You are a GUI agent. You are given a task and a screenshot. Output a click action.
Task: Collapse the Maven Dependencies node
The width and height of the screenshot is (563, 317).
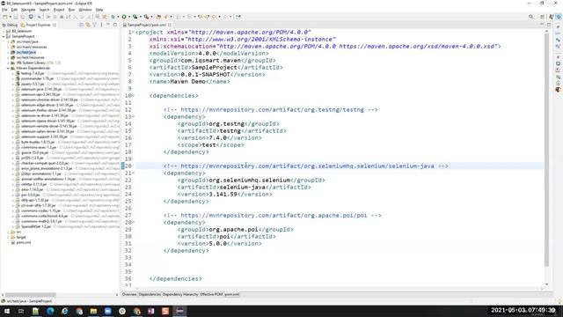pos(8,69)
